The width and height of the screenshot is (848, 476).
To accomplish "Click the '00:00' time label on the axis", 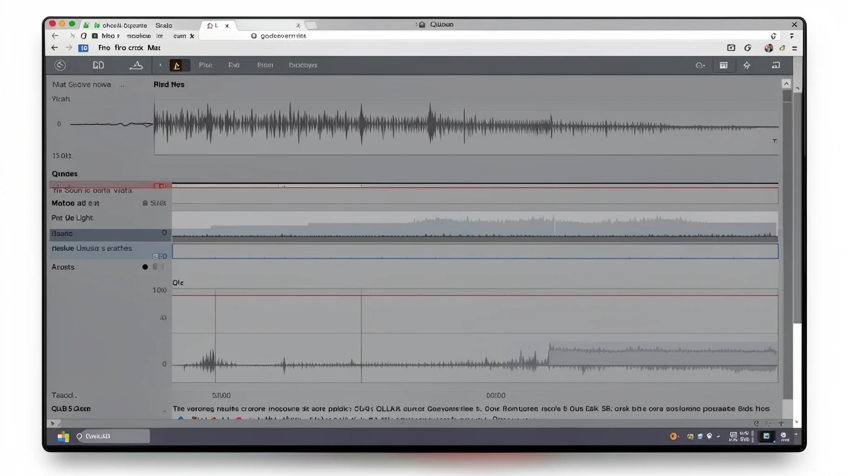I will [496, 395].
